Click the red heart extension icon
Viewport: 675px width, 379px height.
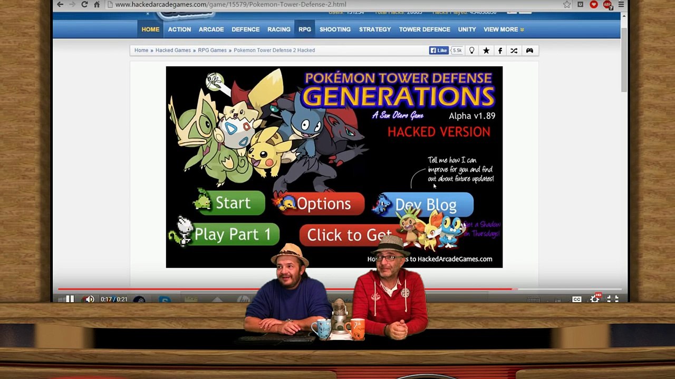594,5
